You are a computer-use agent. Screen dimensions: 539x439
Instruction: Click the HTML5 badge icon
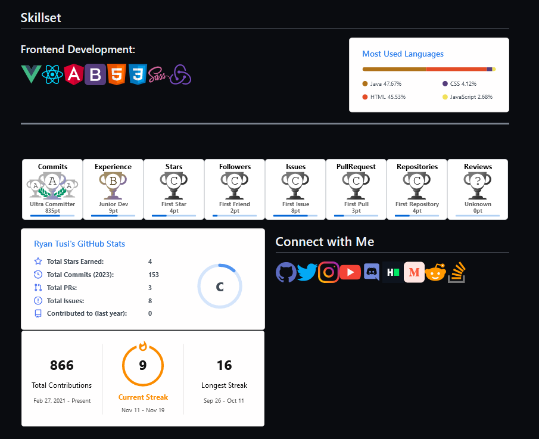(117, 74)
